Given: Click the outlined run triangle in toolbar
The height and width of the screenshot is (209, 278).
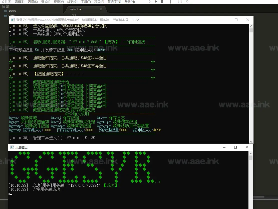Looking at the screenshot, I should point(150,1).
